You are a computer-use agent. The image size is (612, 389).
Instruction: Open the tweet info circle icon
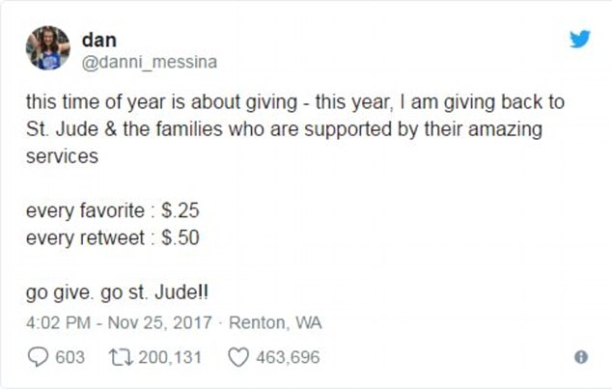[x=581, y=357]
